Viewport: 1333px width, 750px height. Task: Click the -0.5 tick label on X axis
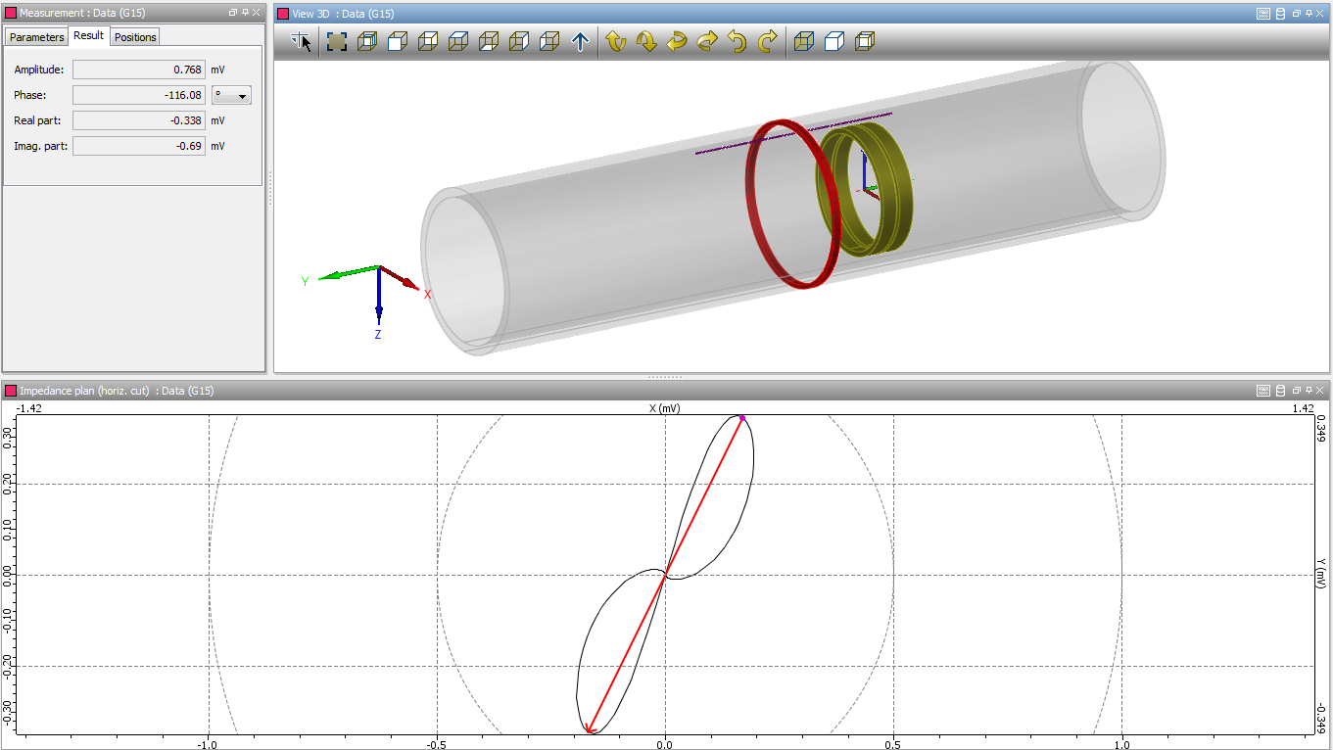[x=436, y=744]
